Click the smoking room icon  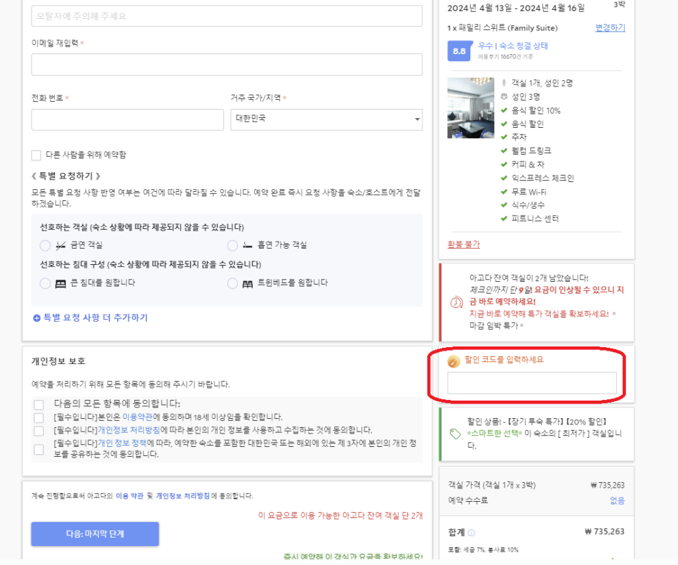coord(247,245)
